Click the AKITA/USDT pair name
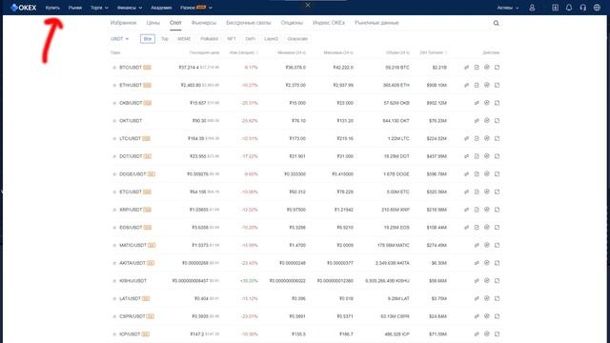 [x=132, y=263]
